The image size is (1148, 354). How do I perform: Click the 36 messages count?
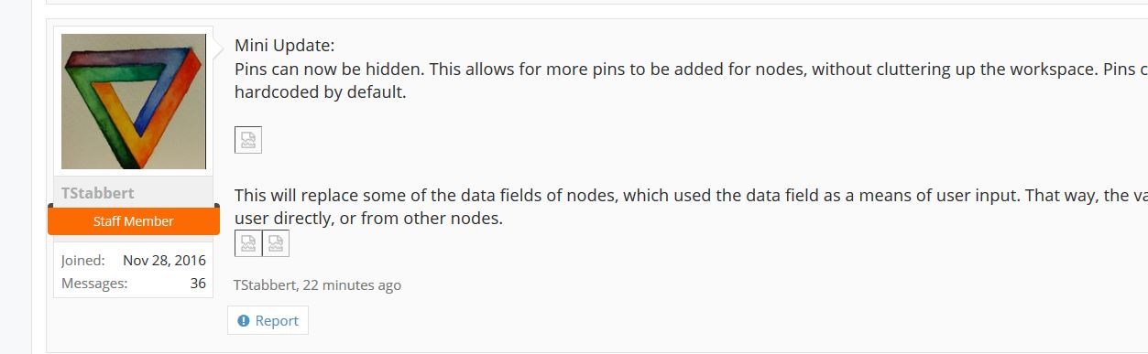(x=198, y=284)
